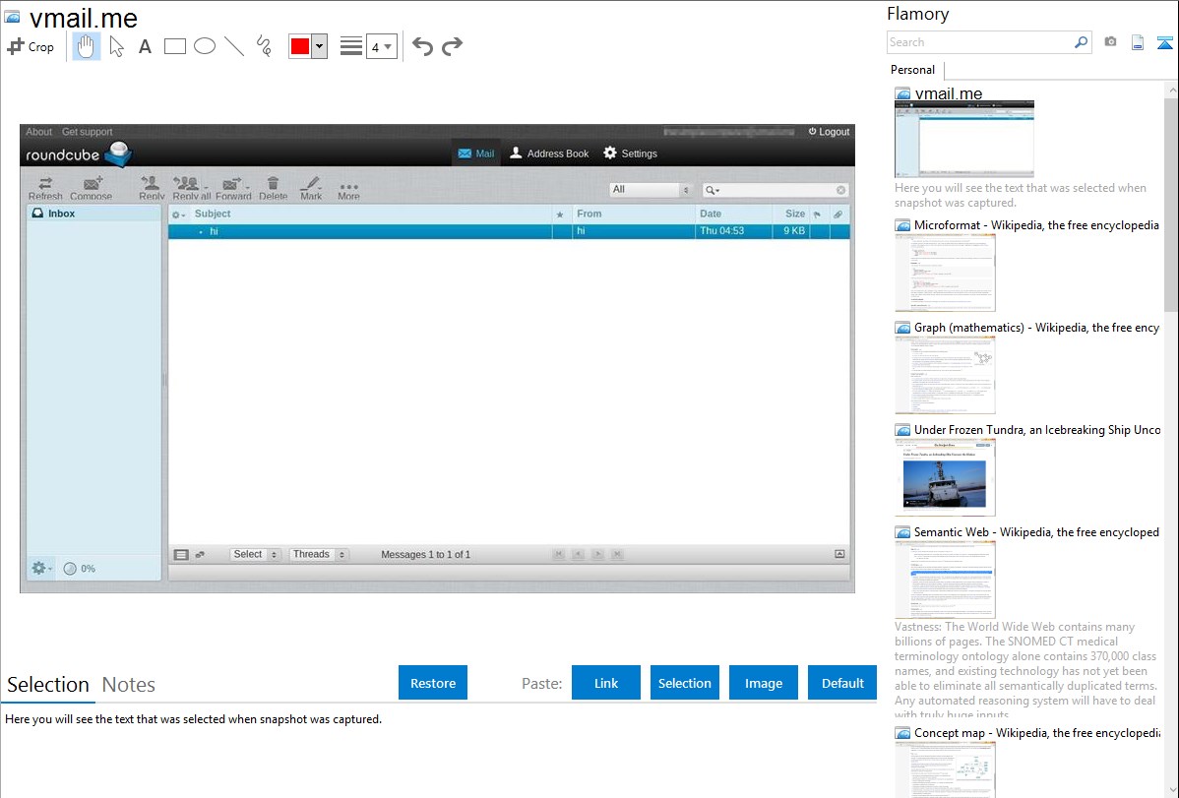Open the 'All' filter dropdown in roundcube
1179x798 pixels.
pos(651,190)
